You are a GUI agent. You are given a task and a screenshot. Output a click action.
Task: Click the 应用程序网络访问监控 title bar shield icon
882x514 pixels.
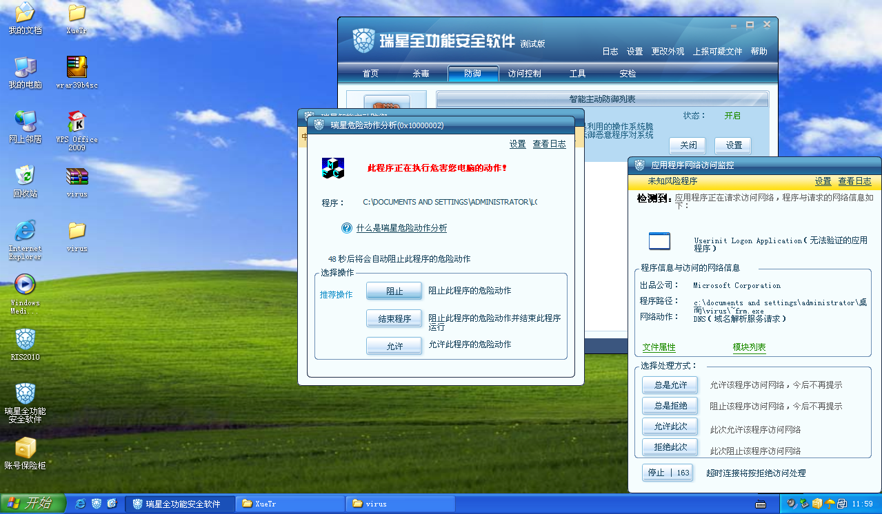[639, 165]
